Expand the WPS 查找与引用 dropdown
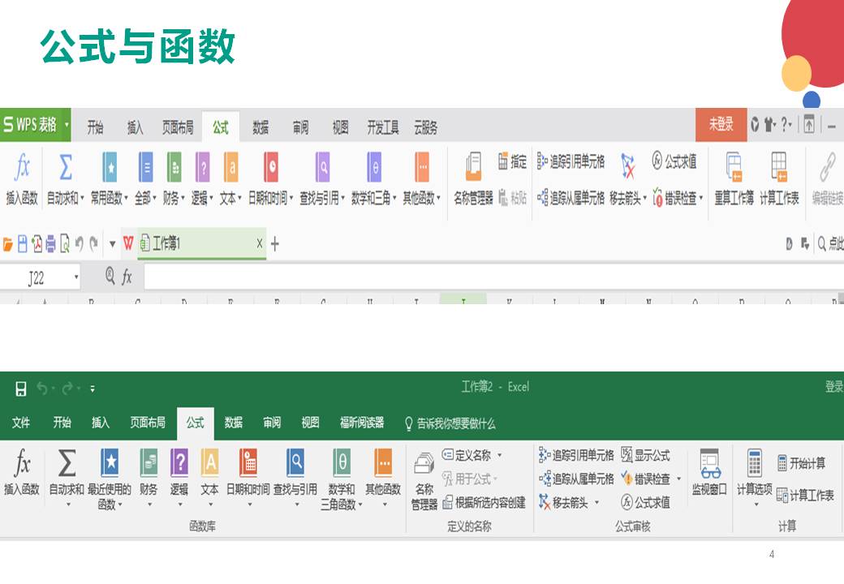This screenshot has width=844, height=584. click(343, 199)
